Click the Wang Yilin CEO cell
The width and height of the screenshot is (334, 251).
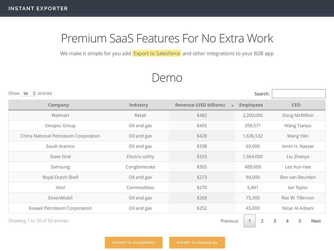pyautogui.click(x=298, y=136)
